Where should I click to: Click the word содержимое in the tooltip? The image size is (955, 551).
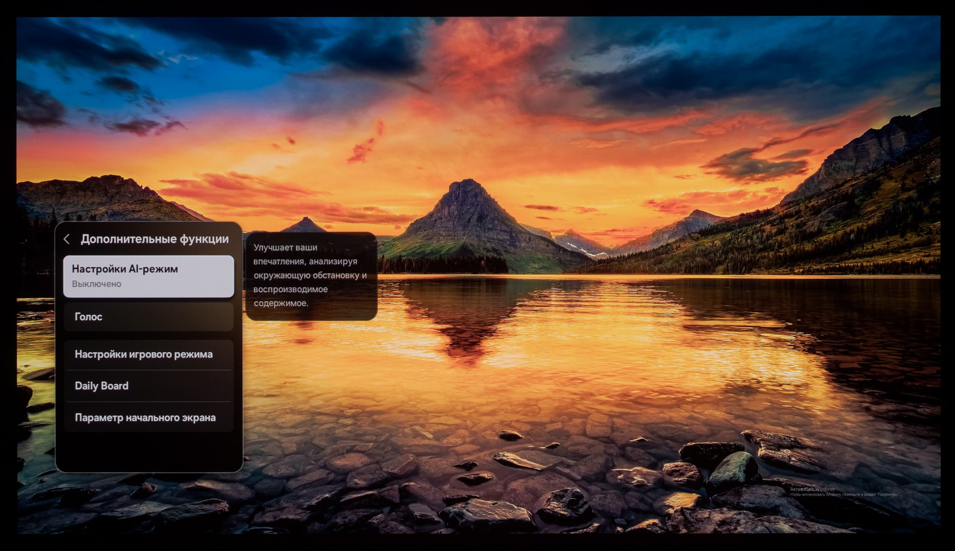[280, 303]
